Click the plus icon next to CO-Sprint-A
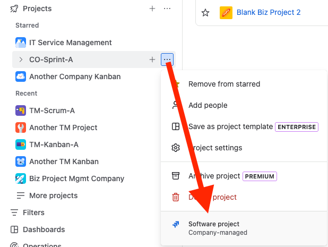328x247 pixels. [152, 59]
